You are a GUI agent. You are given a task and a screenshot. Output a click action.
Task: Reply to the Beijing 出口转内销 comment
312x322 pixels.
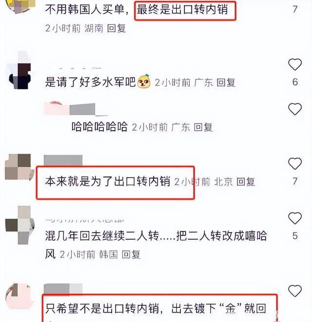coord(246,182)
